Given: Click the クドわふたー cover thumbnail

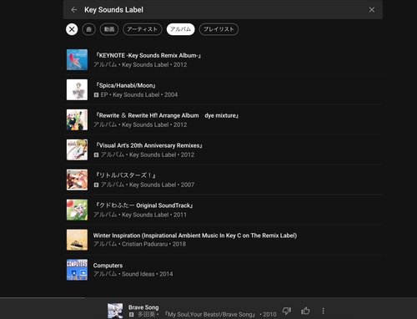Looking at the screenshot, I should coord(77,210).
